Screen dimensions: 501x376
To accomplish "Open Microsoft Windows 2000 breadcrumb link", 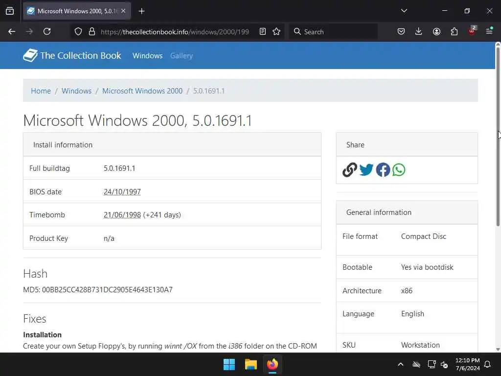I will (142, 91).
